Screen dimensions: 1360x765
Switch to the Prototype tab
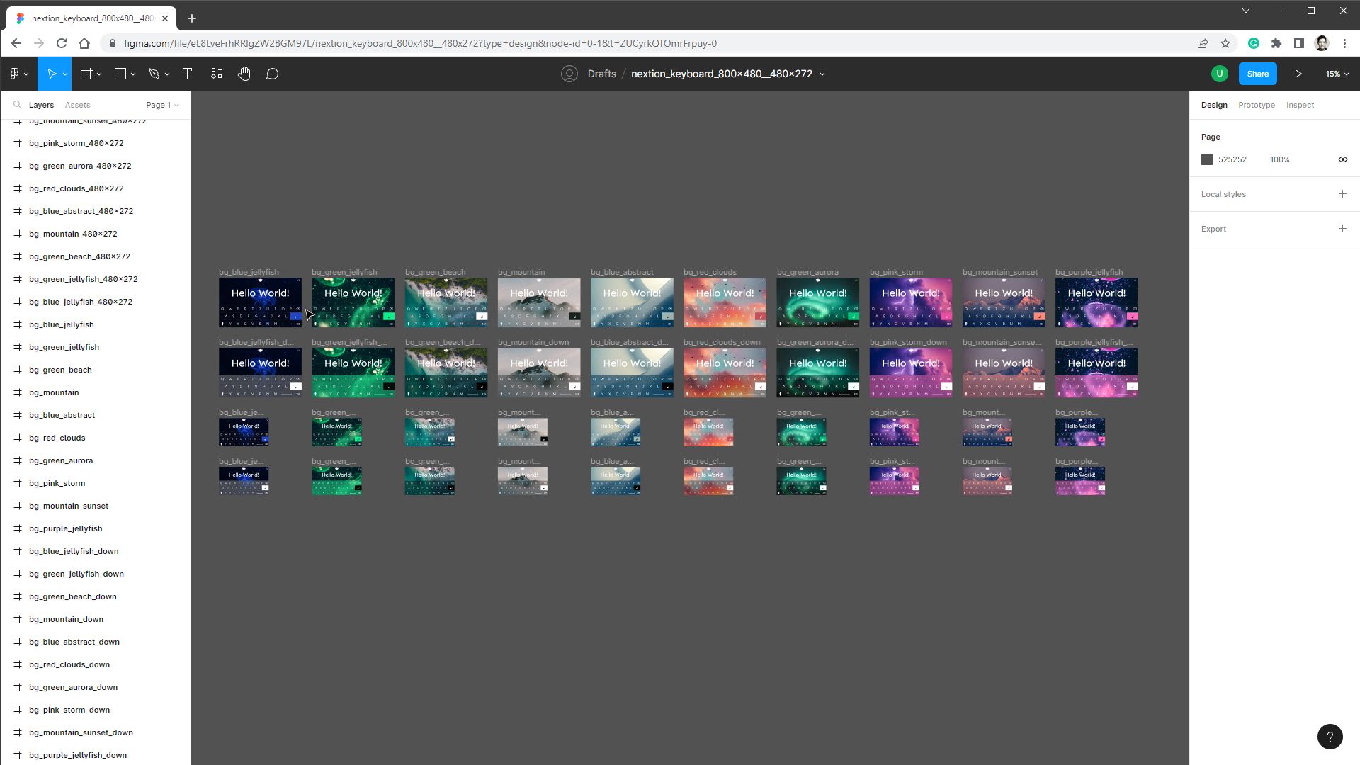click(x=1256, y=105)
